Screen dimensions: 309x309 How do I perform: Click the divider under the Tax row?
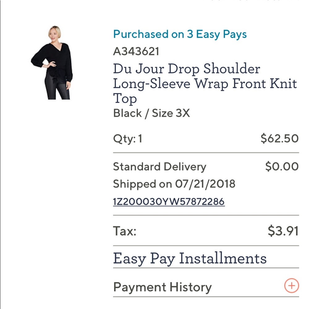pos(206,244)
